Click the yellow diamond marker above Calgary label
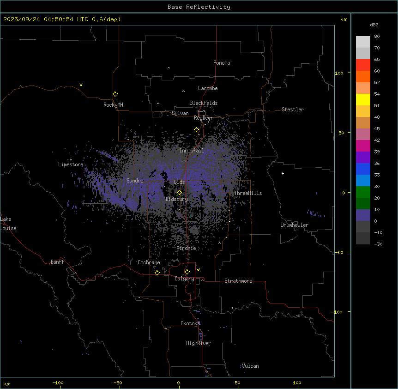398x389 pixels. coord(187,272)
